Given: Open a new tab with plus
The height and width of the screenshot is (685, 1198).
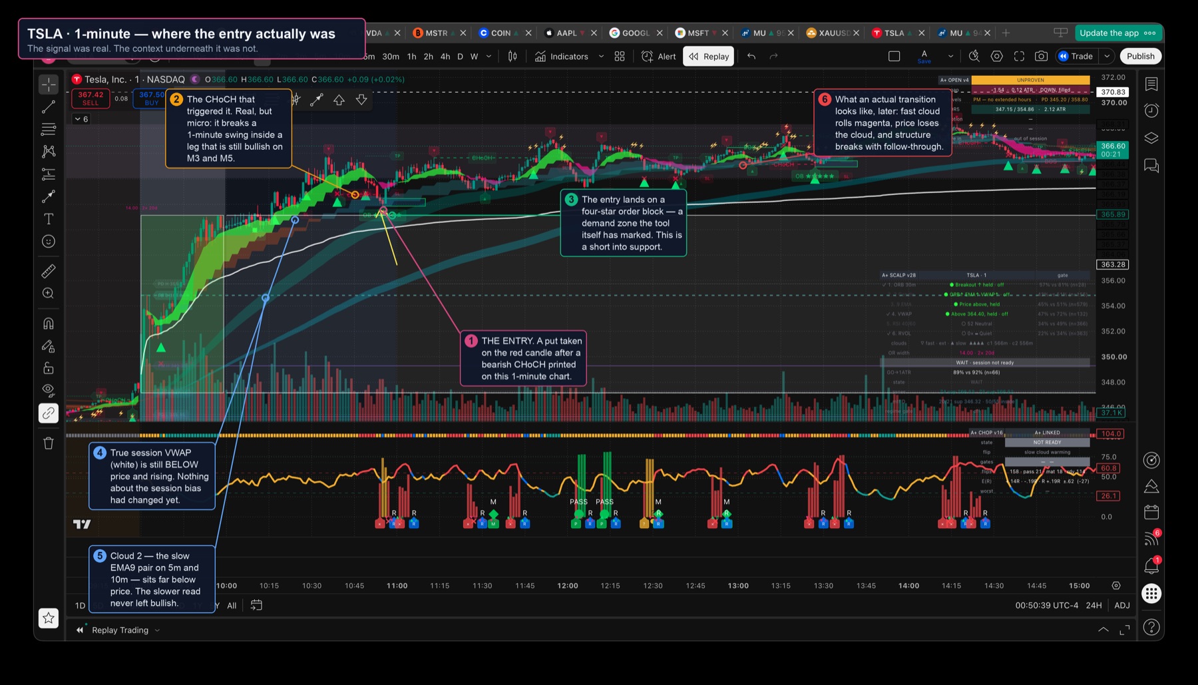Looking at the screenshot, I should click(1006, 33).
